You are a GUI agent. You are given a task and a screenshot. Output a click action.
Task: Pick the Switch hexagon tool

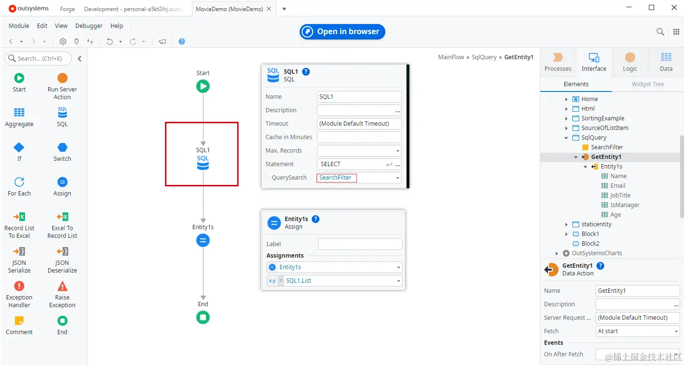pos(62,152)
